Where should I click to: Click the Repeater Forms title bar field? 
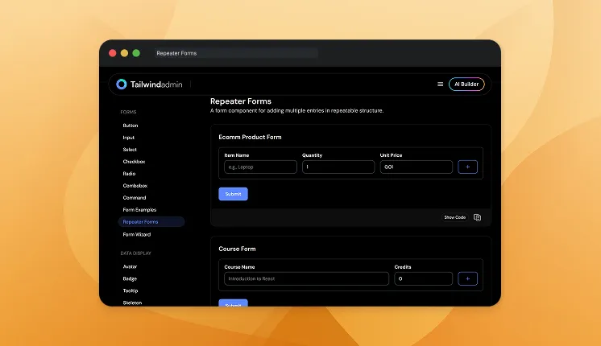pyautogui.click(x=236, y=53)
